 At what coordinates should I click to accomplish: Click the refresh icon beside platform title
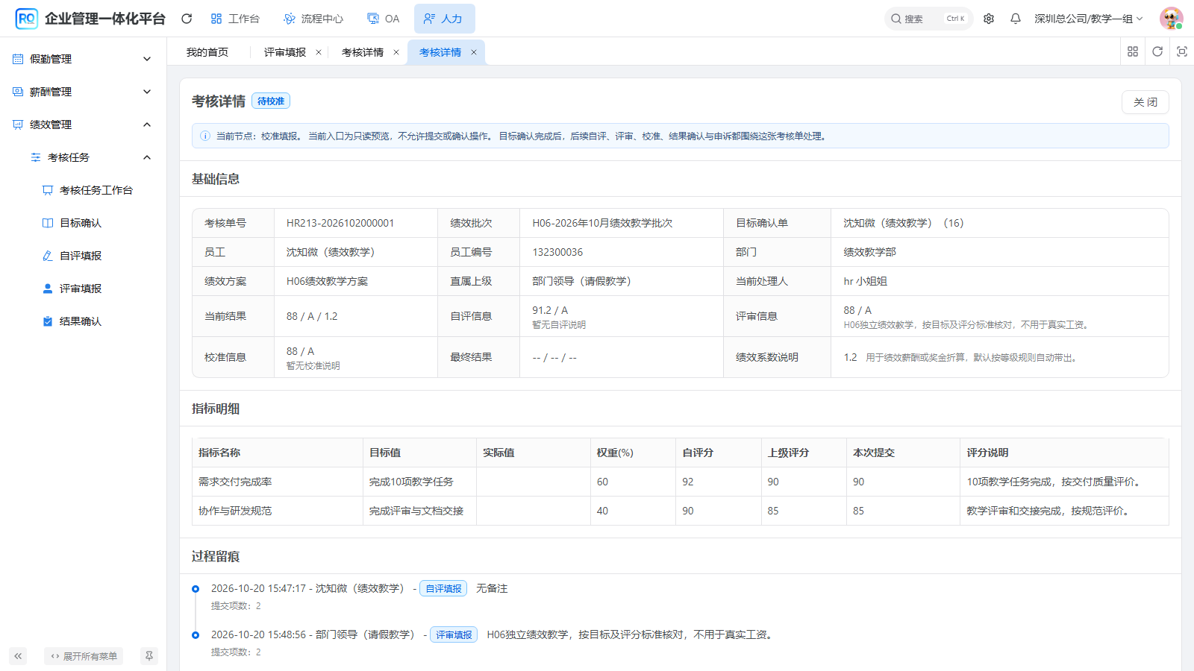187,19
